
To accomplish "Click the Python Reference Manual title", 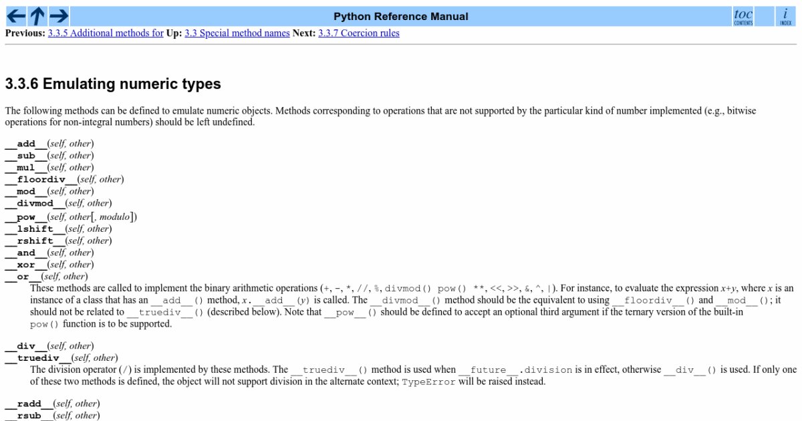I will click(x=401, y=16).
